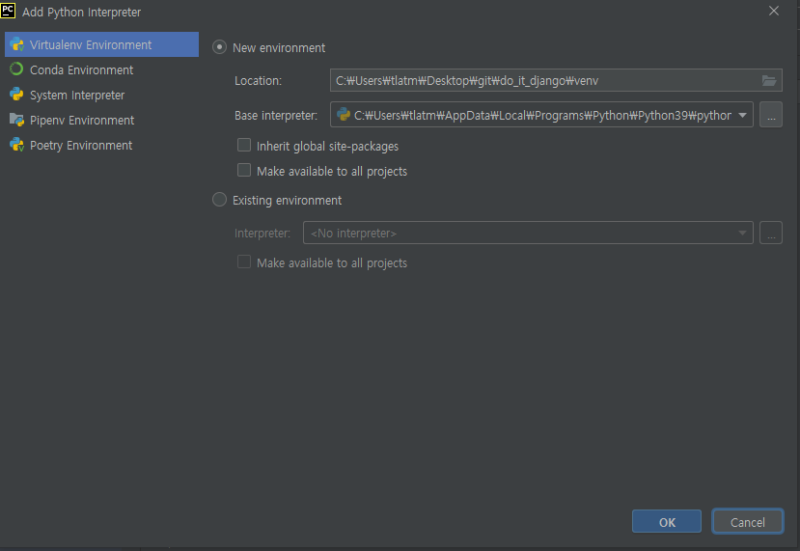The image size is (800, 551).
Task: Dismiss dialog with Cancel button
Action: coord(748,521)
